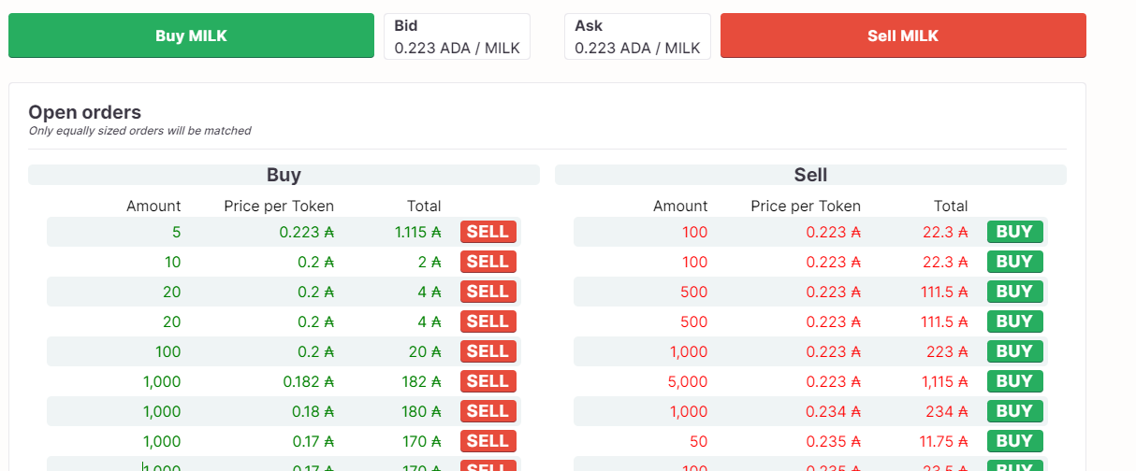1136x471 pixels.
Task: Click BUY on the 5,000 MILK sell order
Action: [x=1014, y=381]
